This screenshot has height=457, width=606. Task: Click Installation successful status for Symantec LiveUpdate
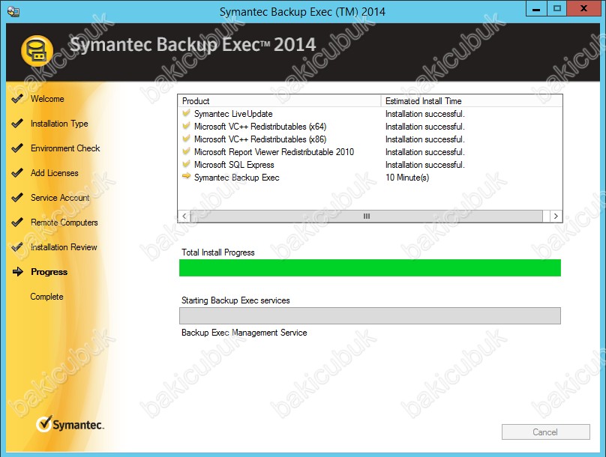pos(425,114)
